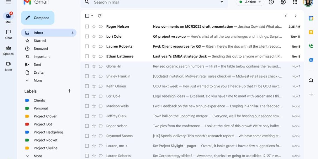
Task: Open the Re: Corp strategy slides email
Action: (192, 156)
